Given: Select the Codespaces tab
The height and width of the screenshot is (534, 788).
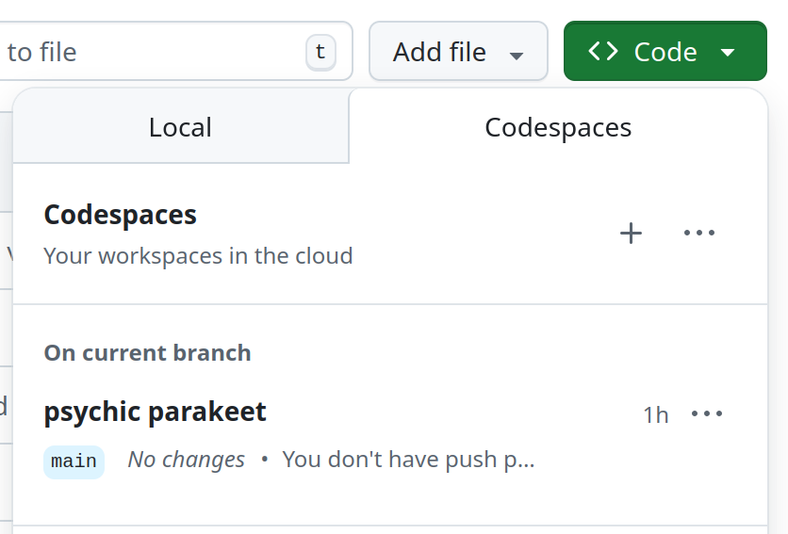Looking at the screenshot, I should [558, 127].
